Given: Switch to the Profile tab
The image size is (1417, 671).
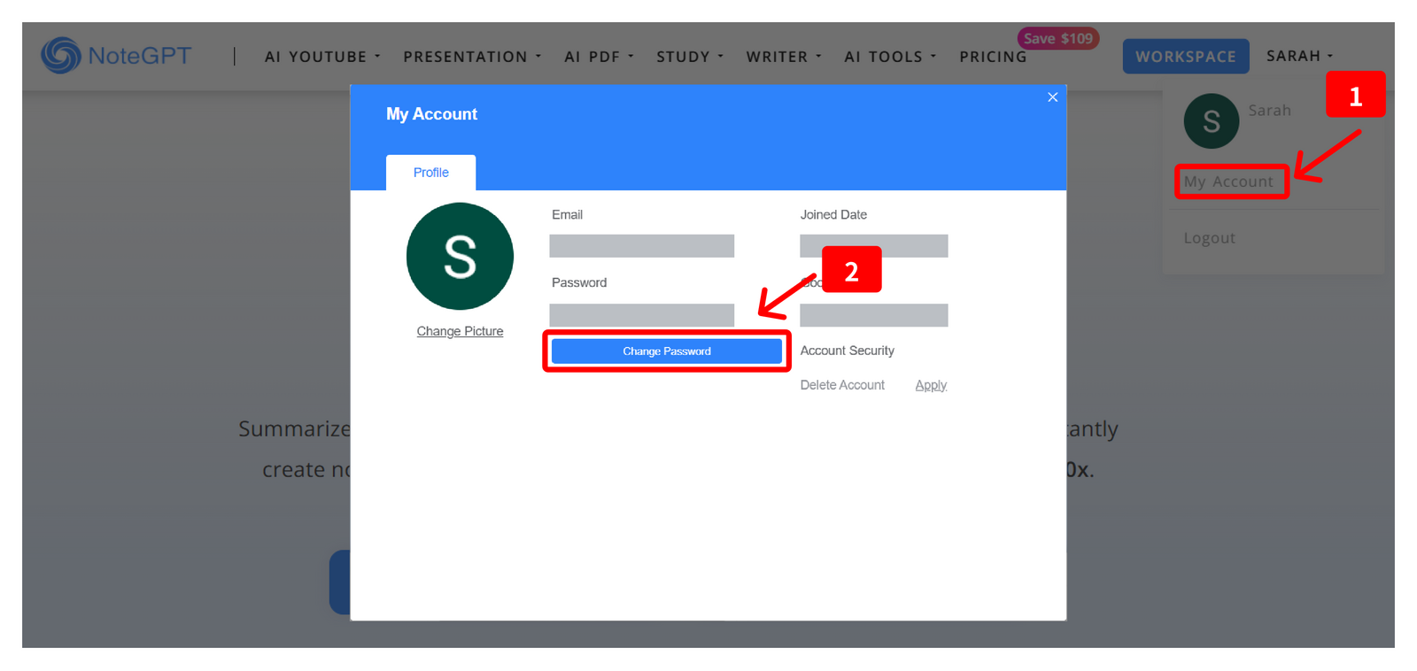Looking at the screenshot, I should click(430, 173).
